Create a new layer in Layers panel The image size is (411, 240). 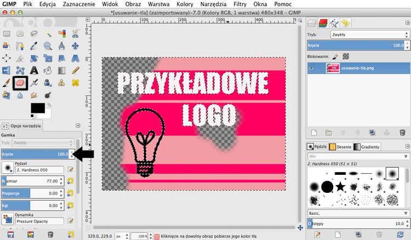314,133
